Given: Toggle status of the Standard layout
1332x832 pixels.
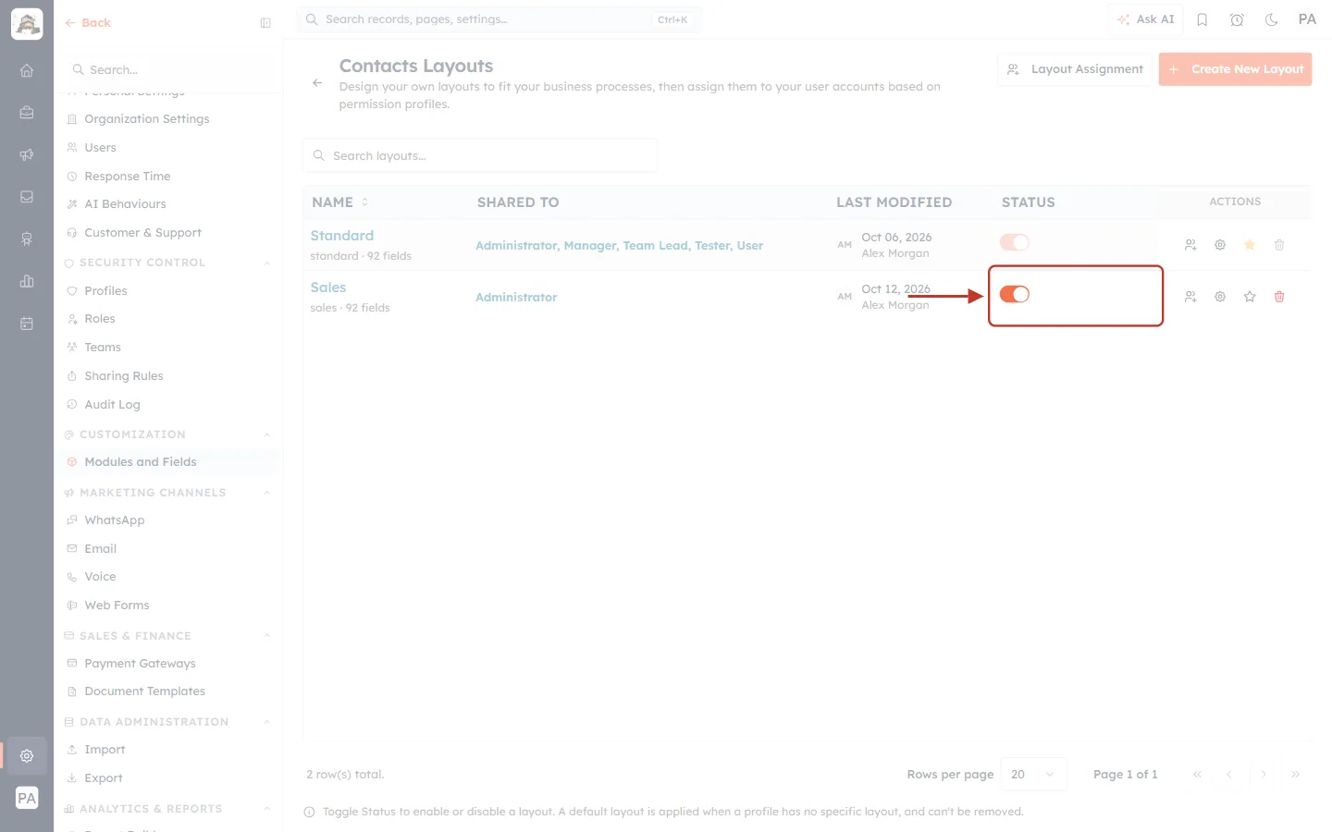Looking at the screenshot, I should point(1015,242).
